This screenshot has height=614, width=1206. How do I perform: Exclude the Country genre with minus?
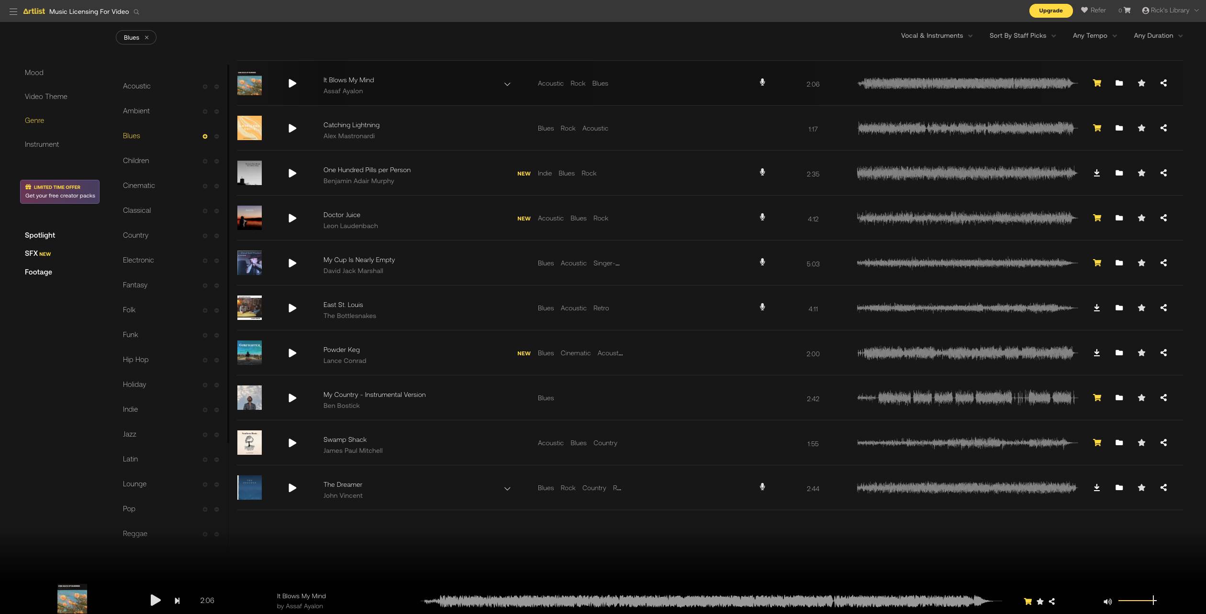click(x=216, y=236)
